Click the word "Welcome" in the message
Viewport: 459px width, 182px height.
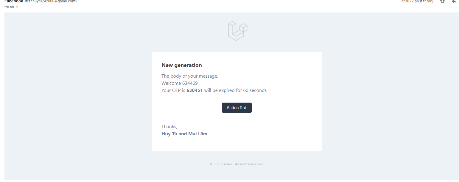point(171,83)
